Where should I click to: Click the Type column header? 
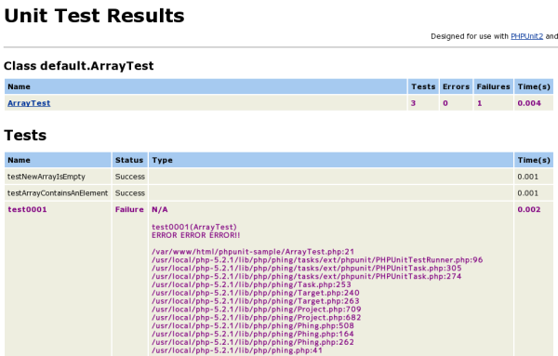[x=331, y=160]
